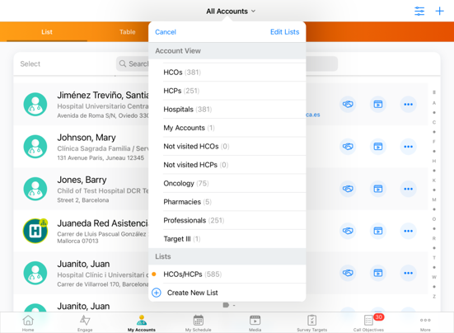Jump to letter A in index
This screenshot has width=454, height=333.
[434, 103]
